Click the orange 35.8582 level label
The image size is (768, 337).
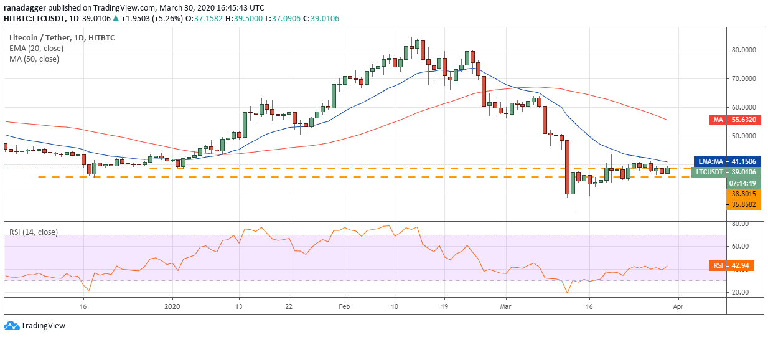point(744,204)
